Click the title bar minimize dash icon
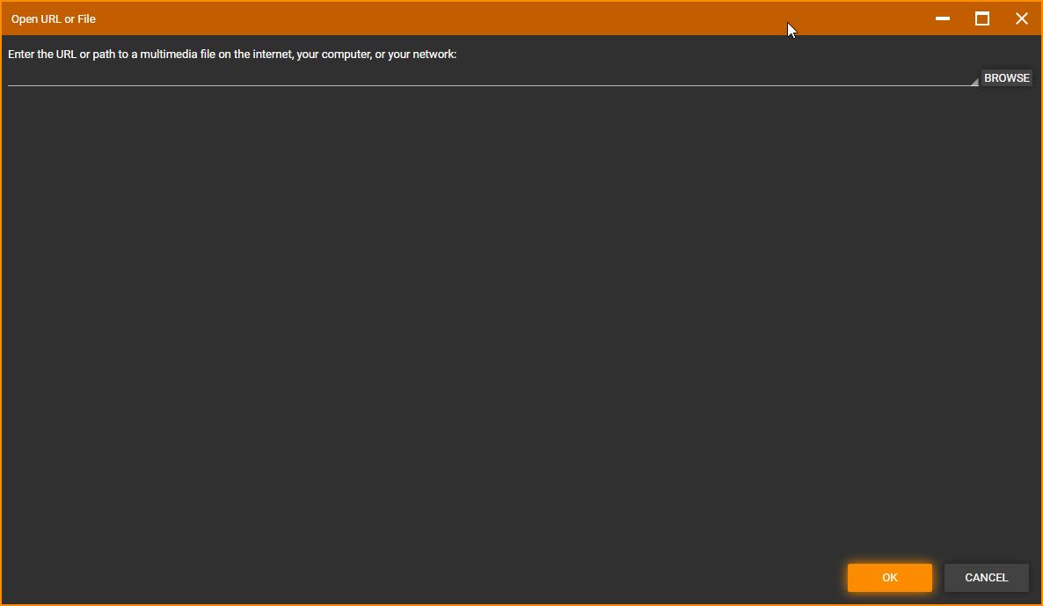 tap(943, 18)
